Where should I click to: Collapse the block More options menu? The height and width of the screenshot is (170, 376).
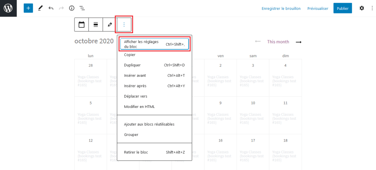pos(124,25)
